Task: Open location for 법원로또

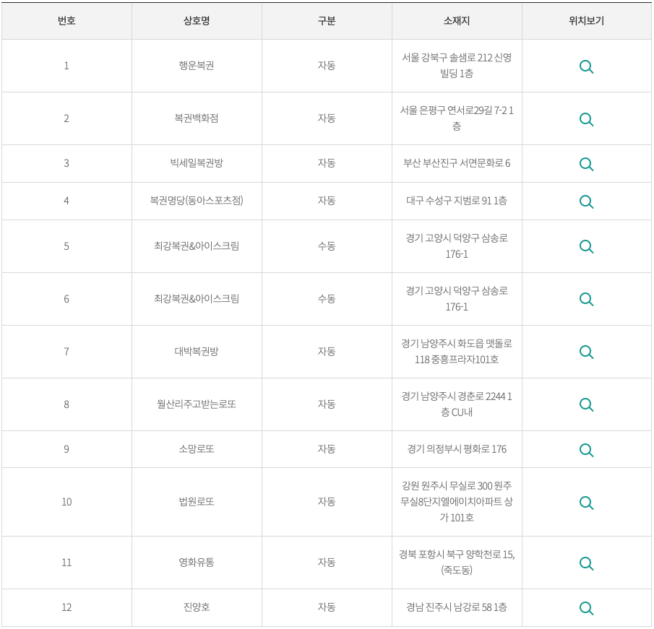Action: click(x=586, y=503)
